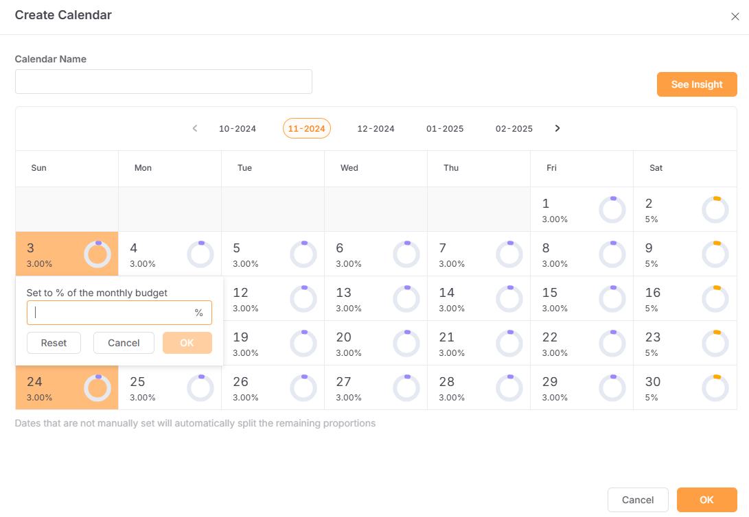Click the progress ring on November 28
This screenshot has height=517, width=749.
[x=509, y=388]
